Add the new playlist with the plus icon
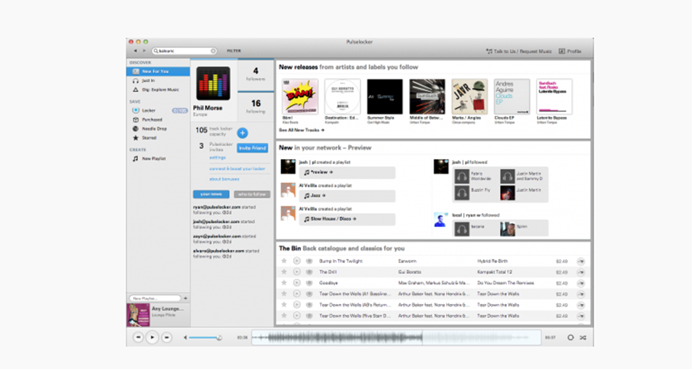 coord(185,298)
